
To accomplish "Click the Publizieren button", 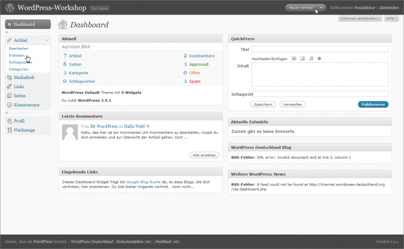I will (x=373, y=104).
